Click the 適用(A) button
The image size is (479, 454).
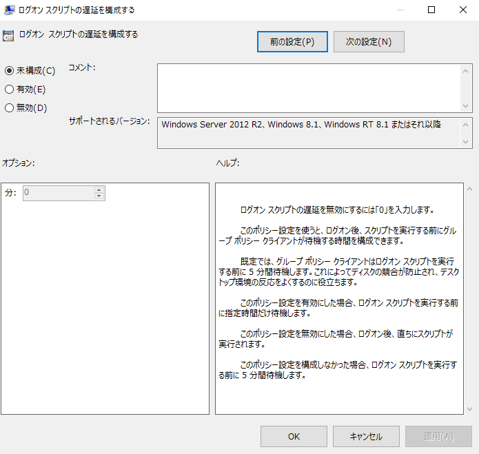tap(438, 437)
